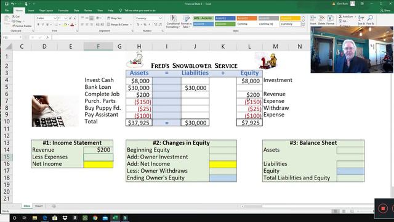Open the font name dropdown
Image resolution: width=394 pixels, height=222 pixels.
tap(55, 18)
